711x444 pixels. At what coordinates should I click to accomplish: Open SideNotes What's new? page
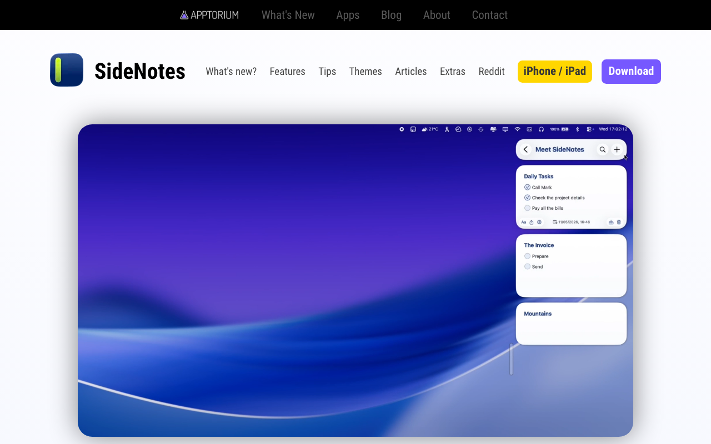pos(231,72)
